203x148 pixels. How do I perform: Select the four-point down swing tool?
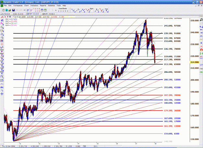pyautogui.click(x=87, y=10)
